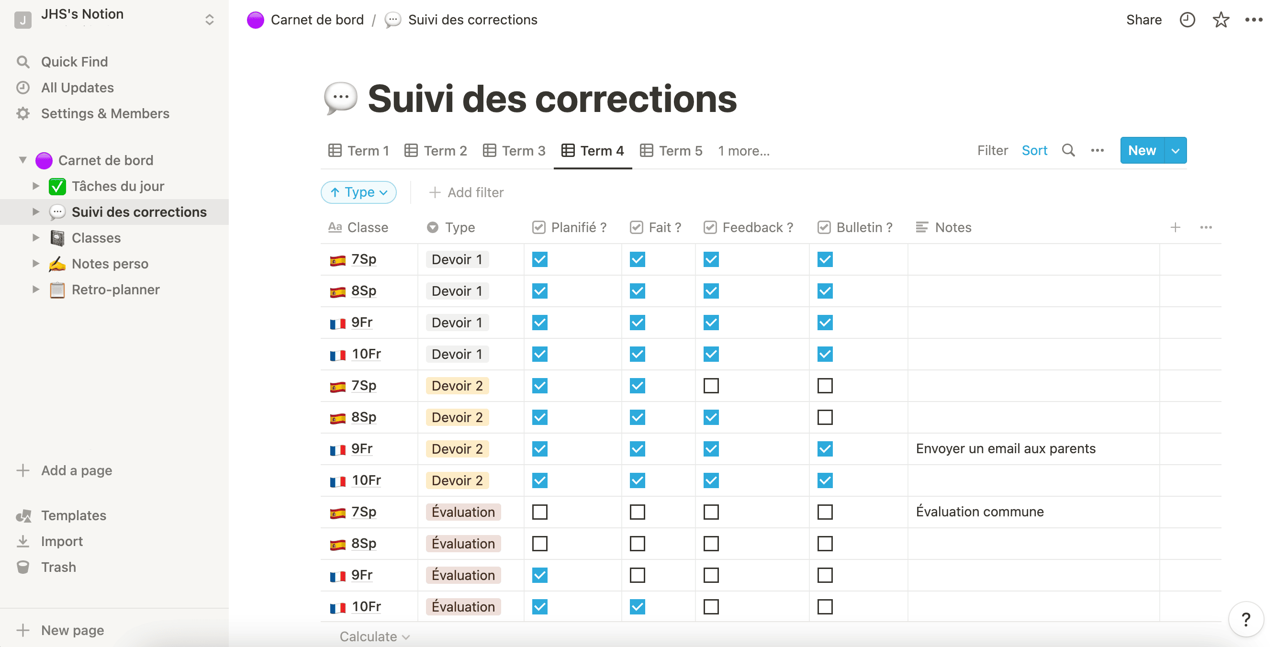
Task: Uncheck Bulletin for 9Fr Devoir 2
Action: 825,449
